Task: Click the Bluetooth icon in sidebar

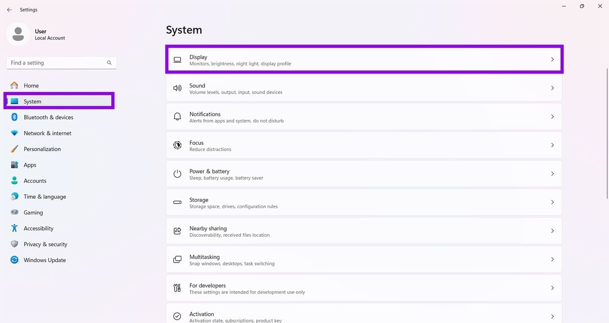Action: tap(14, 117)
